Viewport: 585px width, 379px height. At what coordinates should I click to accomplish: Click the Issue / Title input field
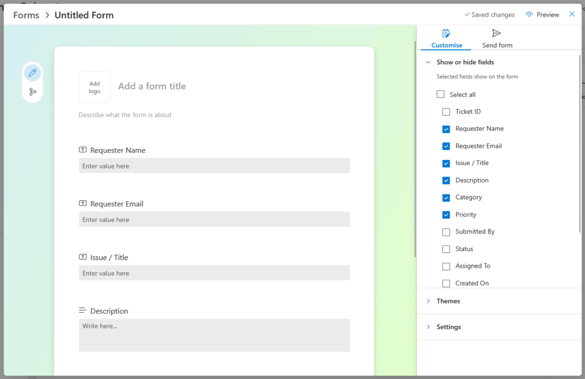click(214, 273)
